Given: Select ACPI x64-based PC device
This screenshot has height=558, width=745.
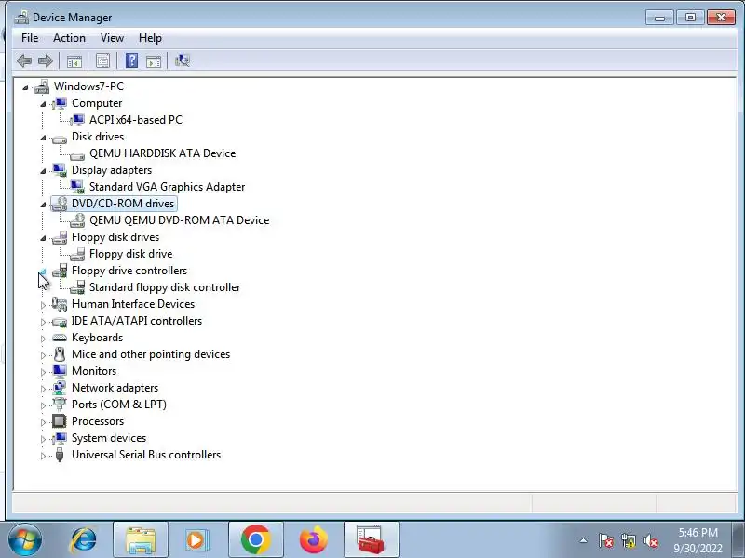Looking at the screenshot, I should 136,120.
